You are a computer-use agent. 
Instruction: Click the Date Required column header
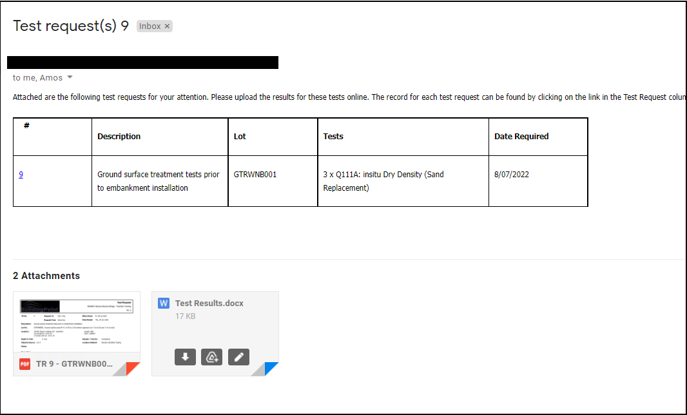click(521, 137)
